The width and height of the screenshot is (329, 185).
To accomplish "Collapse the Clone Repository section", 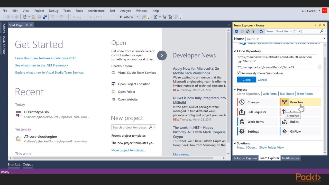I will pyautogui.click(x=235, y=51).
